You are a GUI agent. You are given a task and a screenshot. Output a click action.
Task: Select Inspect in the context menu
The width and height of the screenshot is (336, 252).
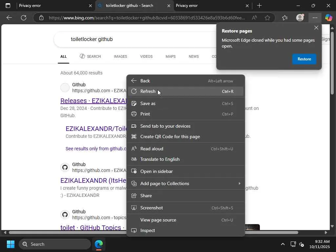[186, 231]
